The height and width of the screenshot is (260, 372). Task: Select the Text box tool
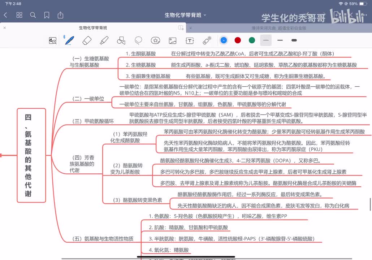[x=190, y=40]
